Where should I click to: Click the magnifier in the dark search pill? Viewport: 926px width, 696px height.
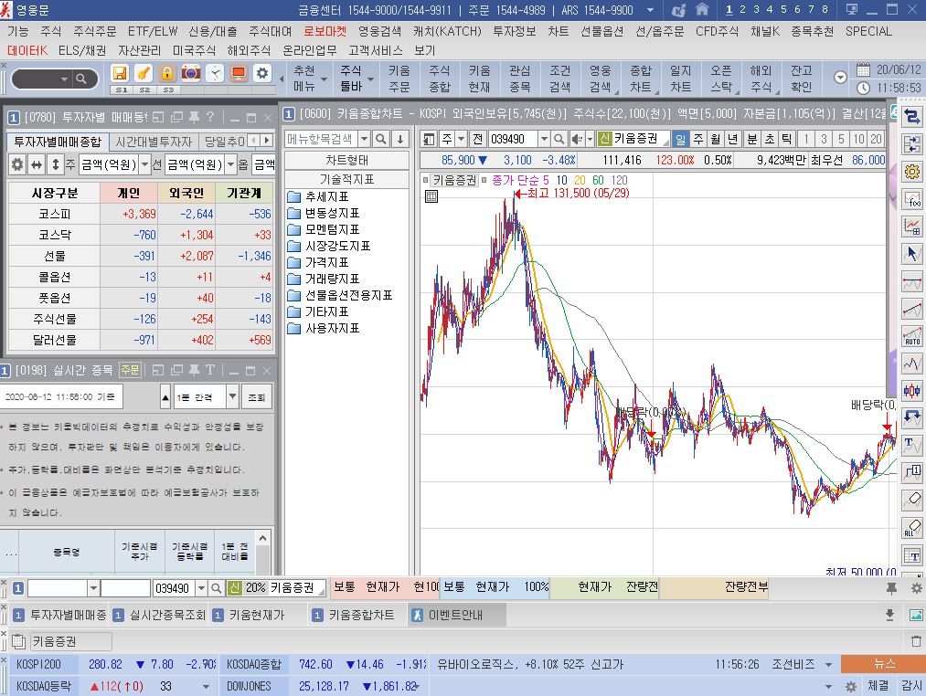click(x=81, y=79)
